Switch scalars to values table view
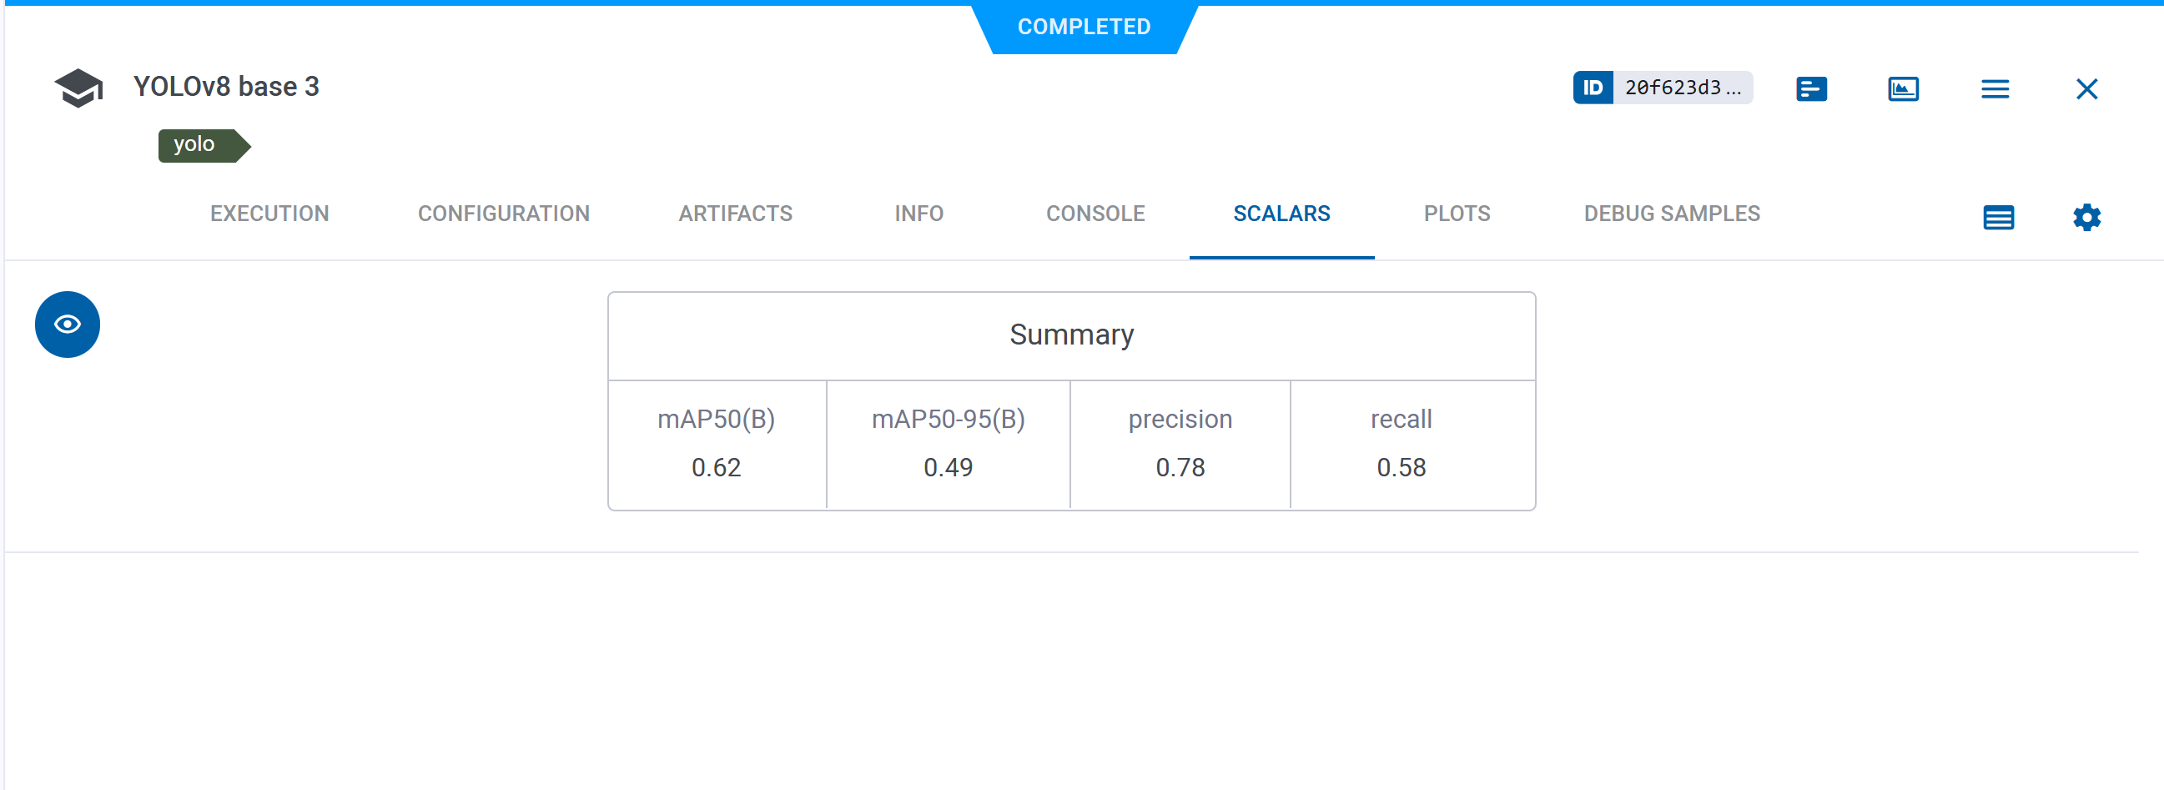The height and width of the screenshot is (790, 2164). pos(1999,217)
